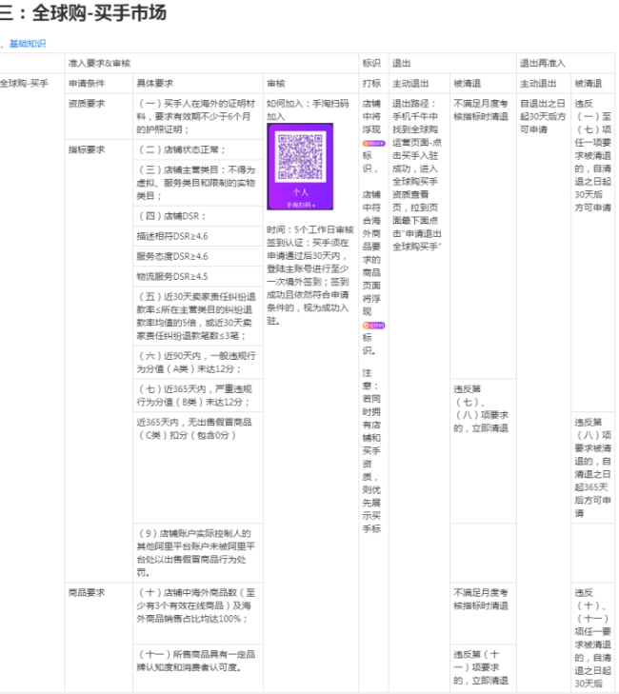Click requirement (一) about 买手人在海外的证明材料
The width and height of the screenshot is (619, 694).
pyautogui.click(x=196, y=116)
